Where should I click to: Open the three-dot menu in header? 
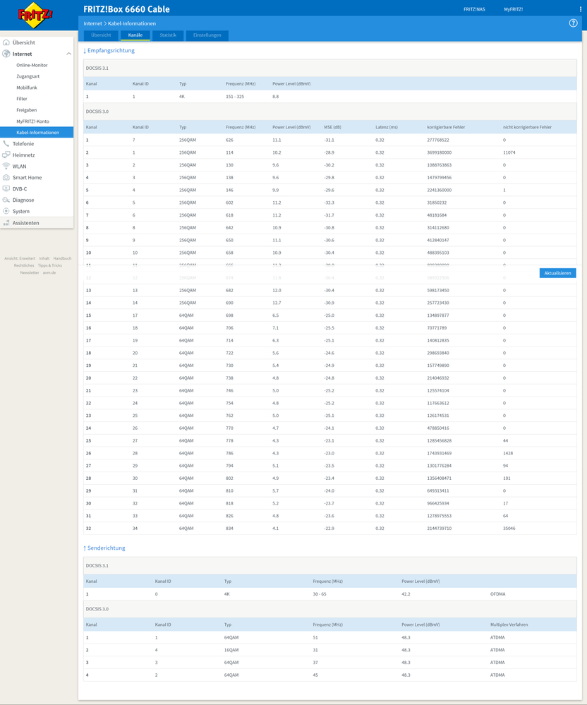point(580,9)
